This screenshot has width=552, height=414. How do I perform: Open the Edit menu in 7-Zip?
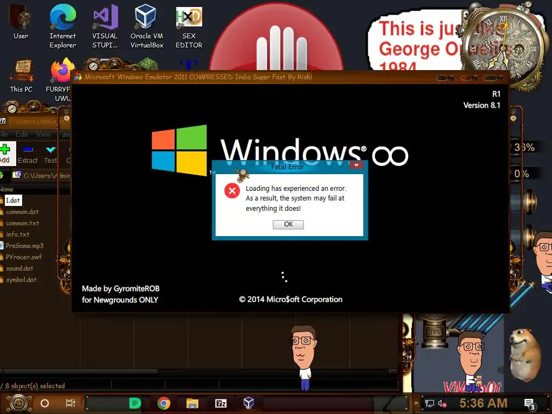pos(22,134)
